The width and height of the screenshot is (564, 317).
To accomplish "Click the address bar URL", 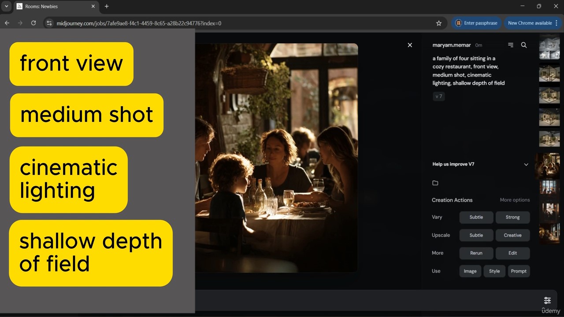I will [139, 23].
